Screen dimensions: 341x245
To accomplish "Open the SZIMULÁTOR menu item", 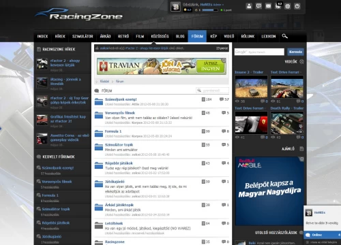I will pyautogui.click(x=83, y=36).
